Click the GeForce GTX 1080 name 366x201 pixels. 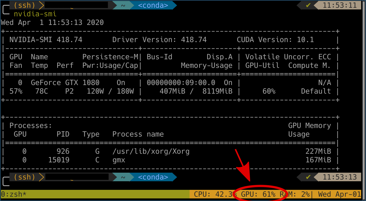65,83
